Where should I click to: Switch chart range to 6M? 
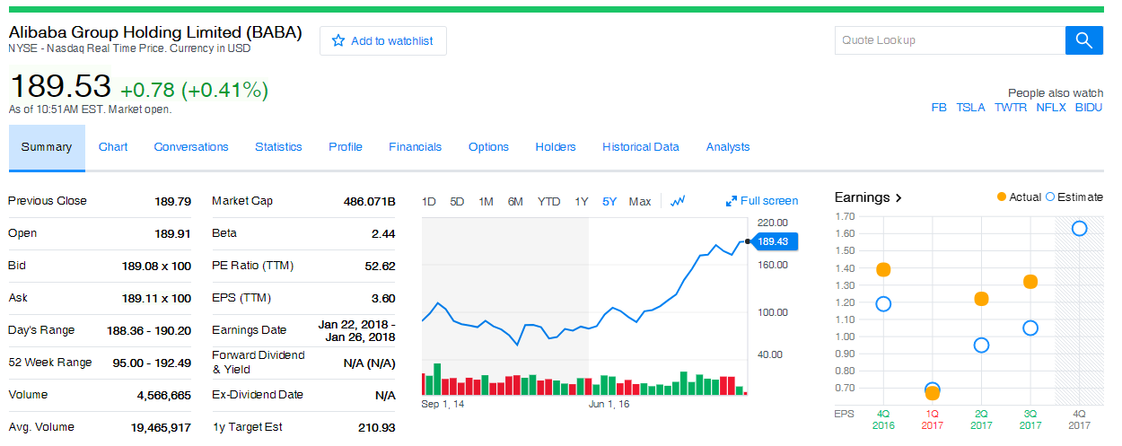click(x=515, y=201)
